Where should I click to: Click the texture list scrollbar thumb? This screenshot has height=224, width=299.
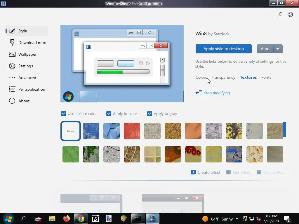coord(284,129)
